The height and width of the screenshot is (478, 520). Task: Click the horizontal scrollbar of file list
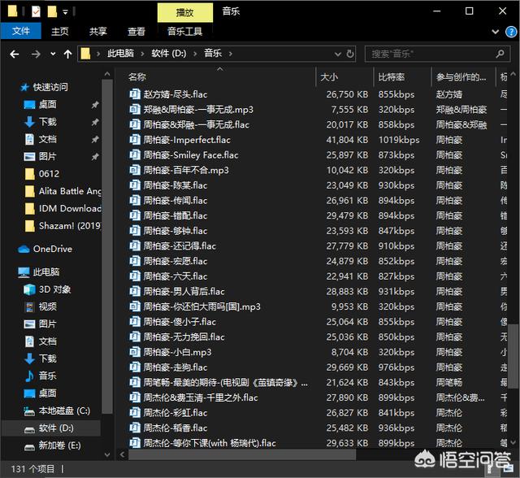click(242, 454)
